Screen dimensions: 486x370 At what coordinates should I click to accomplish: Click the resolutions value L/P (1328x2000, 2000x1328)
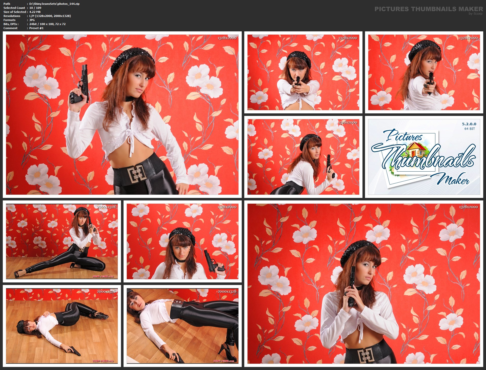[x=50, y=16]
